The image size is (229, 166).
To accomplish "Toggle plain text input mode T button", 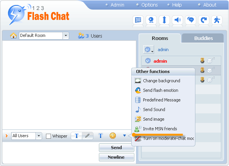I will tap(76, 136).
